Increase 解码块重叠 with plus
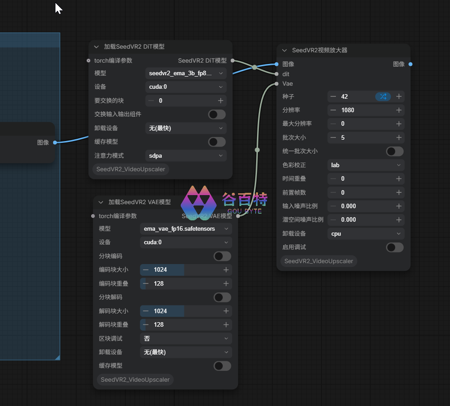The height and width of the screenshot is (406, 450). (226, 324)
